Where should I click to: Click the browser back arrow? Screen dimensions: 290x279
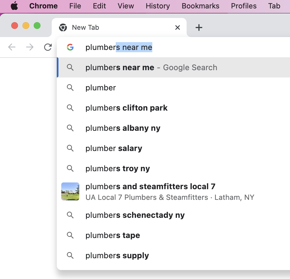click(x=12, y=47)
